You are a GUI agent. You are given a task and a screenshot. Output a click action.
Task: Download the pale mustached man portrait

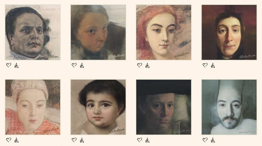tap(213, 140)
